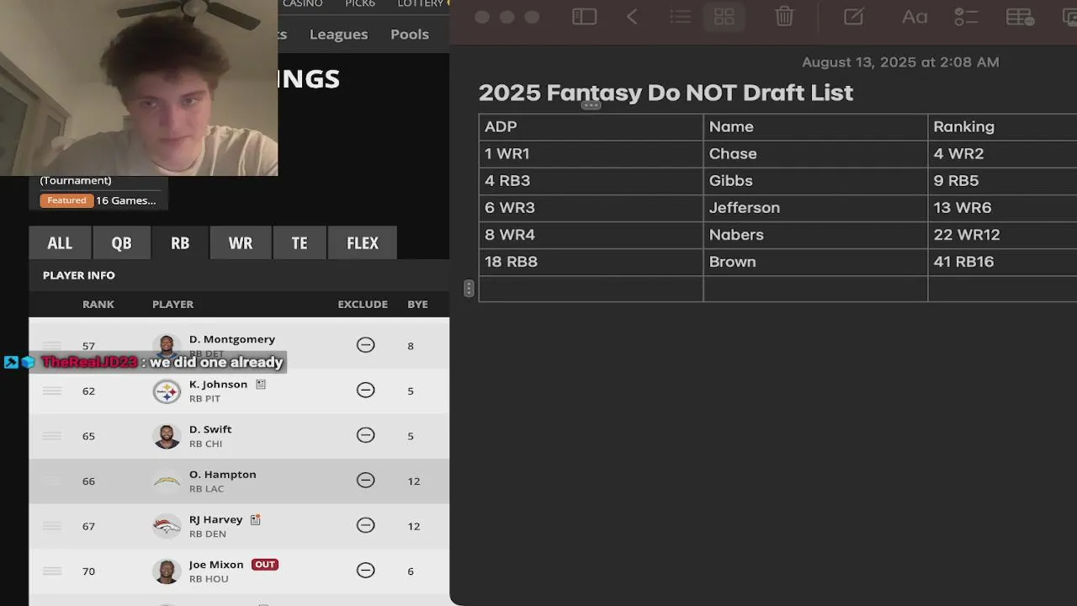Click the '18 RB8' ADP cell
The height and width of the screenshot is (606, 1077).
click(591, 262)
